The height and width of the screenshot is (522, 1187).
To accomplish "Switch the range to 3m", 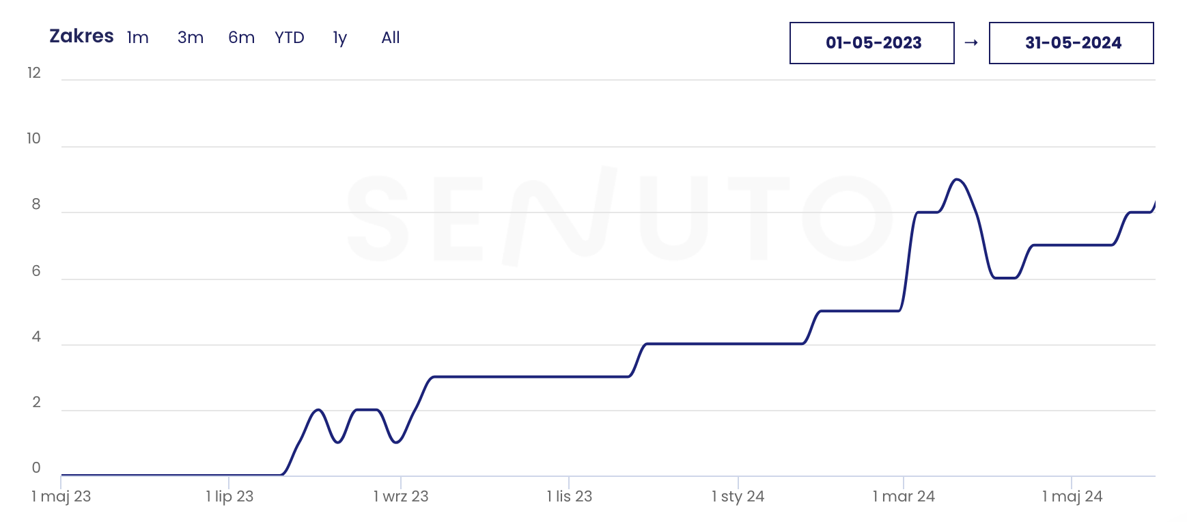I will (x=191, y=38).
